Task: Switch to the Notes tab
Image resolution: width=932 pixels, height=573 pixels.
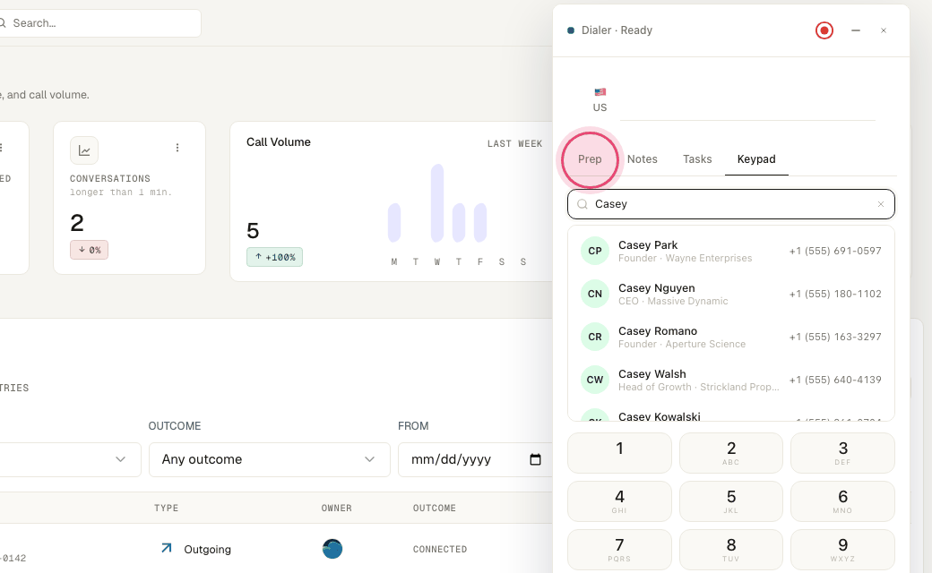Action: (x=642, y=159)
